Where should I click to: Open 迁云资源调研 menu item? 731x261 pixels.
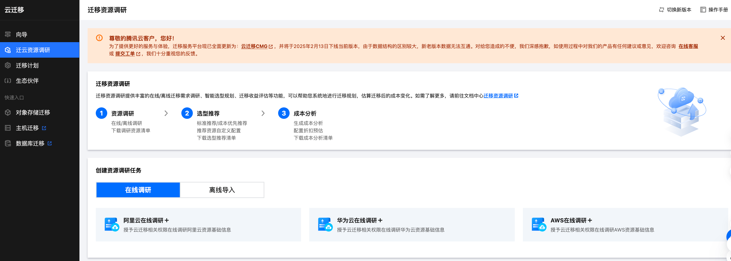(x=39, y=50)
